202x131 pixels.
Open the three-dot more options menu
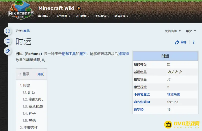point(194,42)
